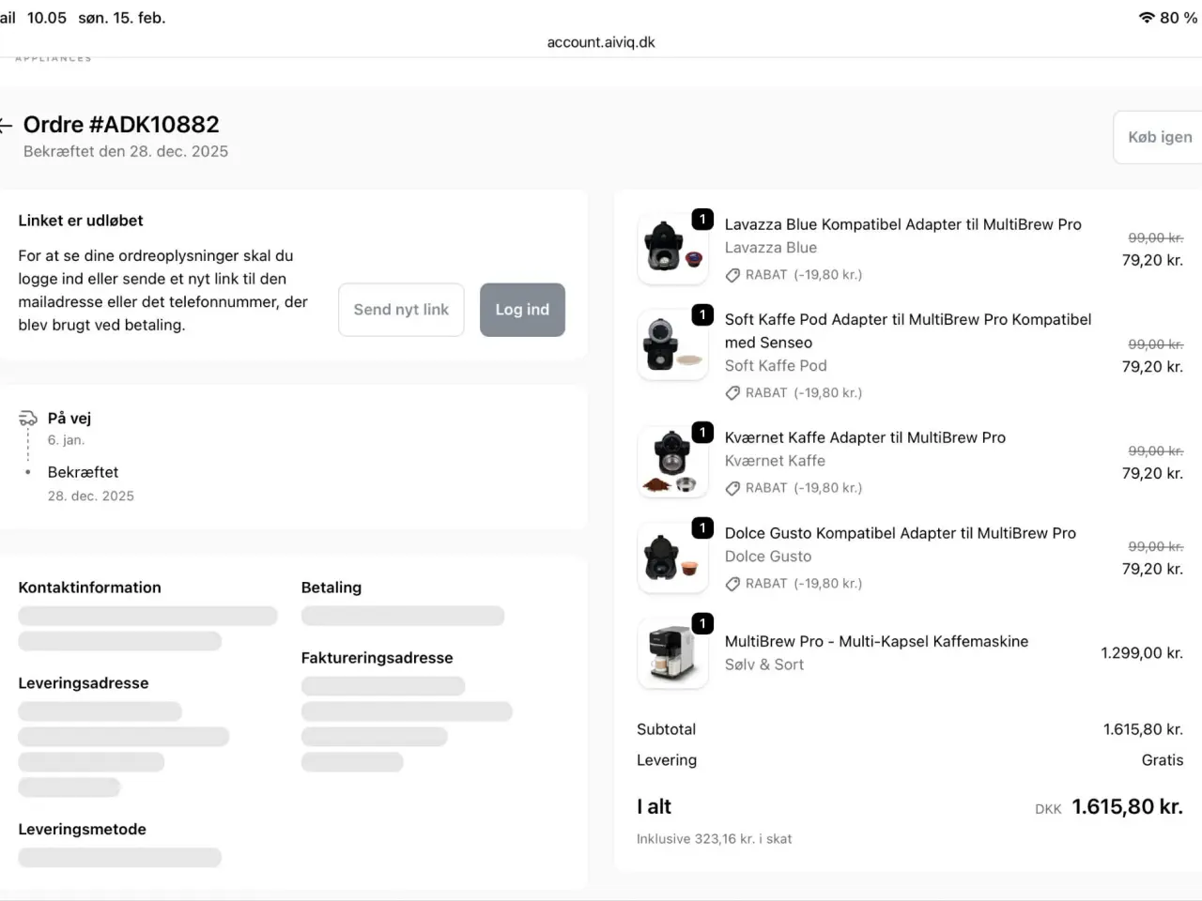Click the På vej delivery truck icon
The image size is (1202, 901).
(28, 419)
